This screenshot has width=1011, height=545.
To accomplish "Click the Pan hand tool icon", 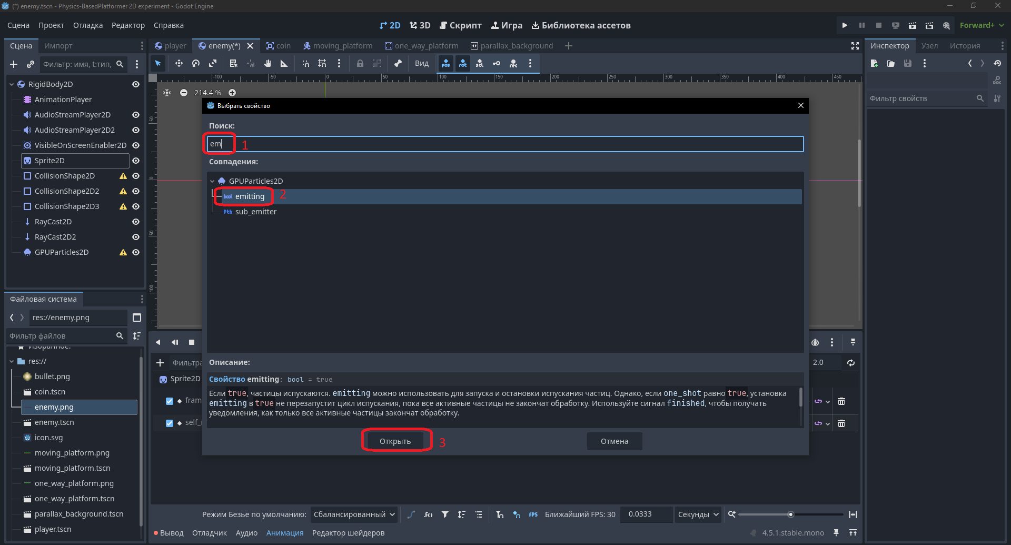I will point(267,63).
